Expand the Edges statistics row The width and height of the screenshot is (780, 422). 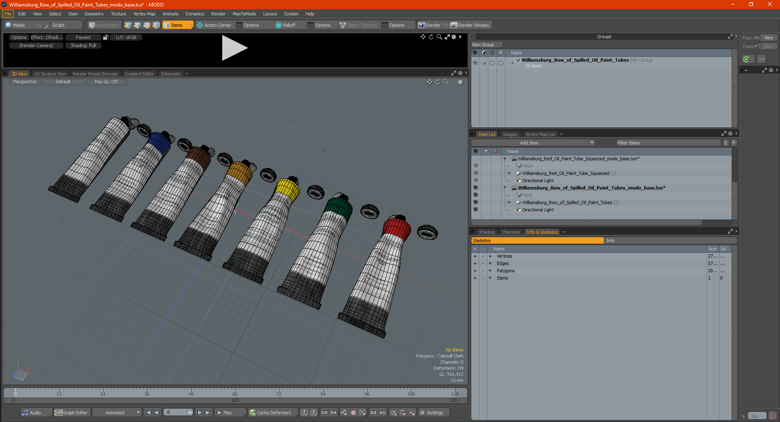coord(490,264)
